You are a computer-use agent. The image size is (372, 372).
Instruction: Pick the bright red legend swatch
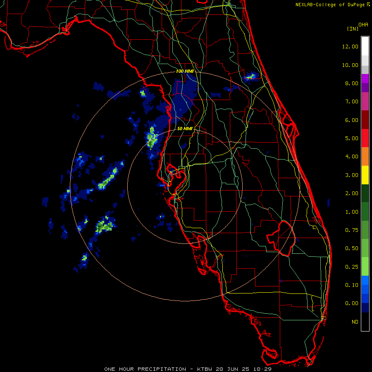(x=365, y=138)
